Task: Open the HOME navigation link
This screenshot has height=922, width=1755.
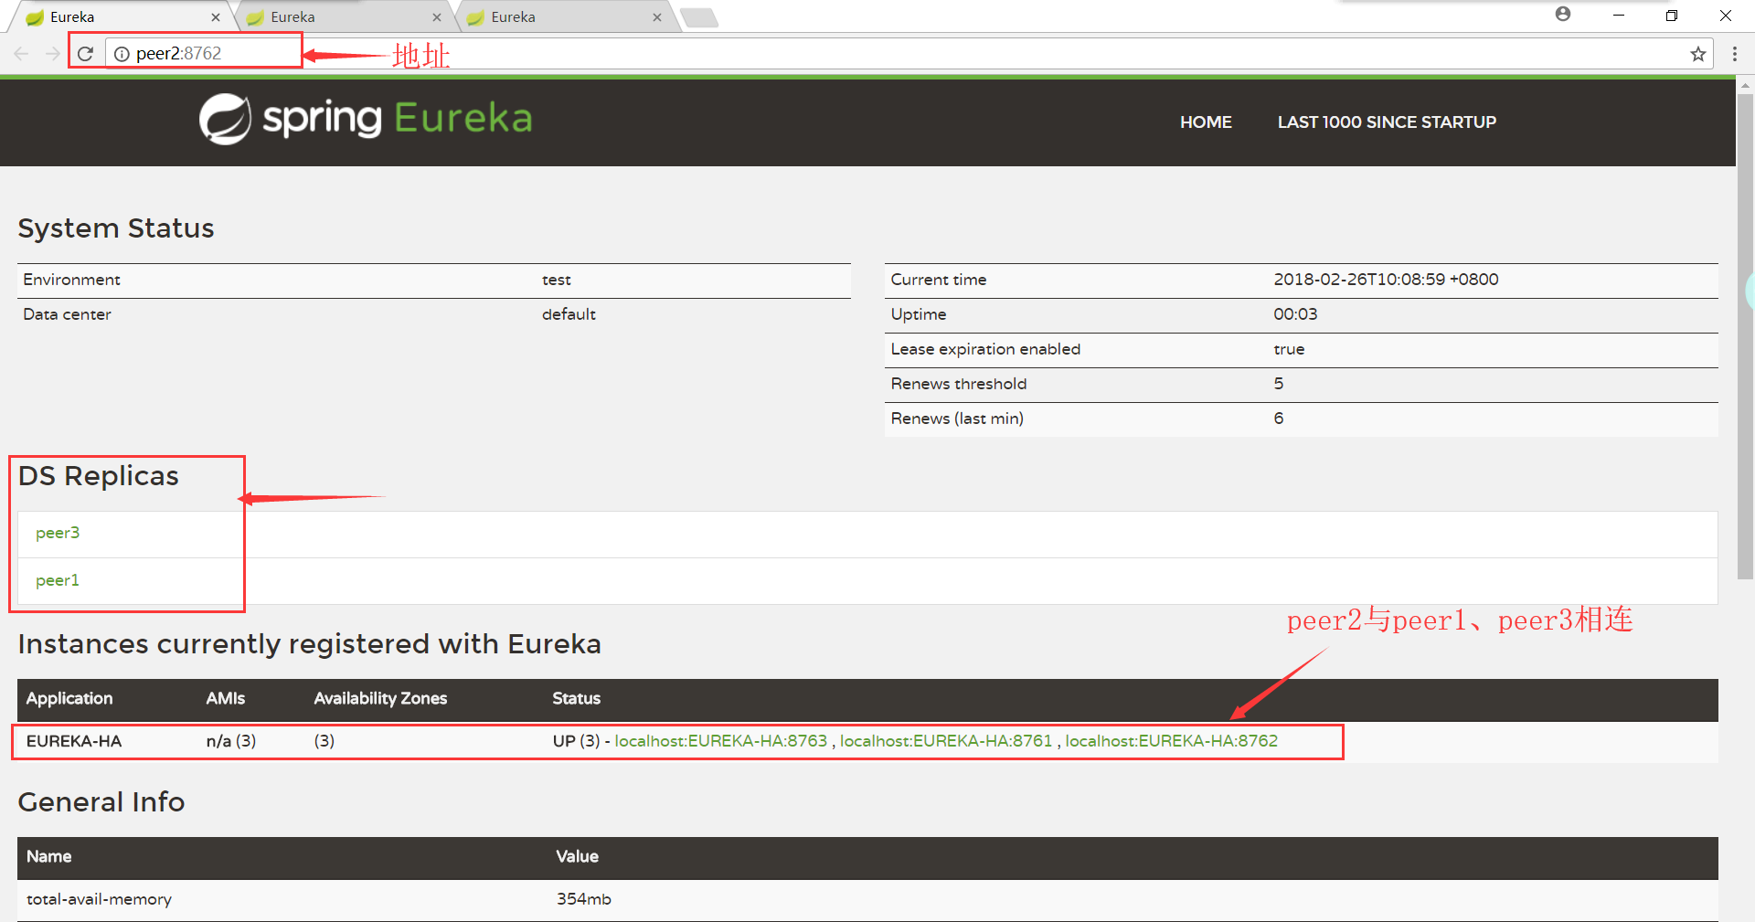Action: click(x=1206, y=122)
